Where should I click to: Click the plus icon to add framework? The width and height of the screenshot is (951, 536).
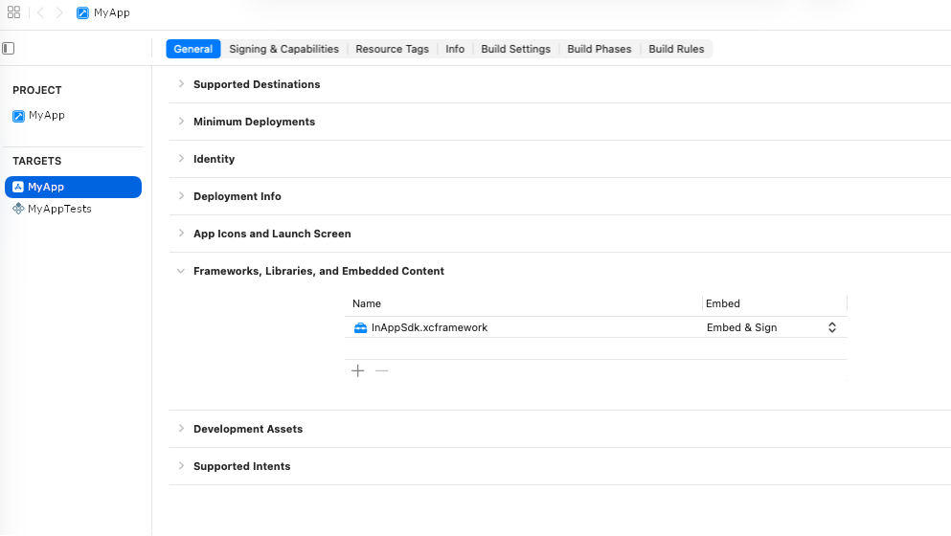pyautogui.click(x=358, y=370)
